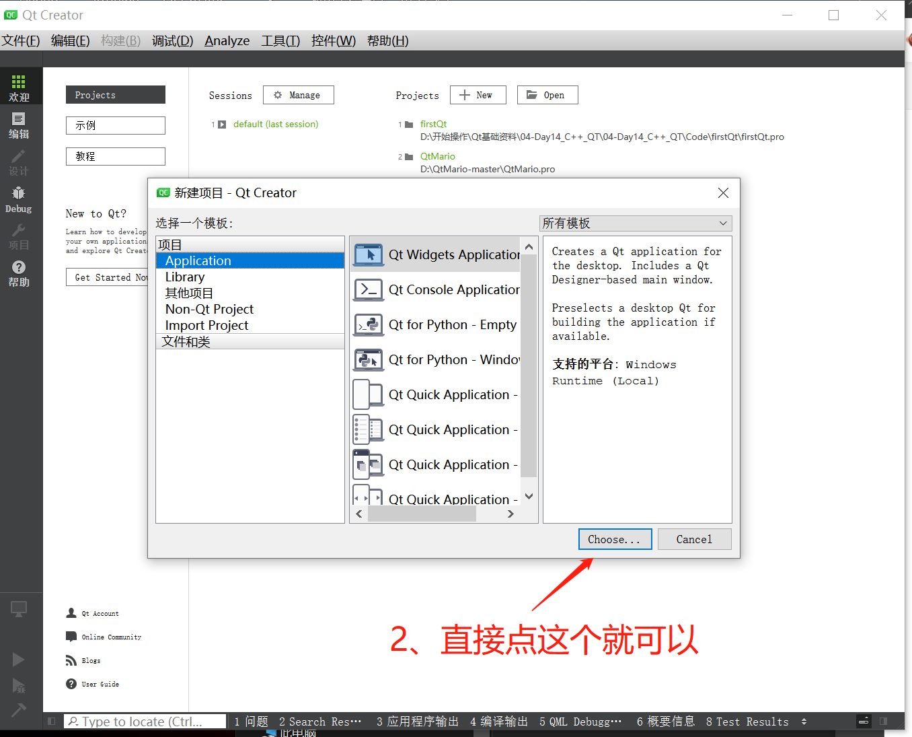Click the green Run play button
Viewport: 912px width, 737px height.
tap(18, 660)
